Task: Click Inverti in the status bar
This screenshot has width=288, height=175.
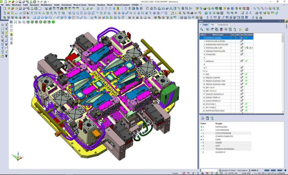Action: point(175,173)
